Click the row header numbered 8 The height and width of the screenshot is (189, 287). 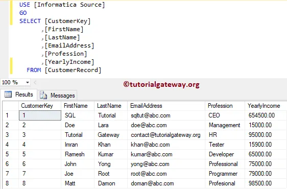tap(11, 183)
